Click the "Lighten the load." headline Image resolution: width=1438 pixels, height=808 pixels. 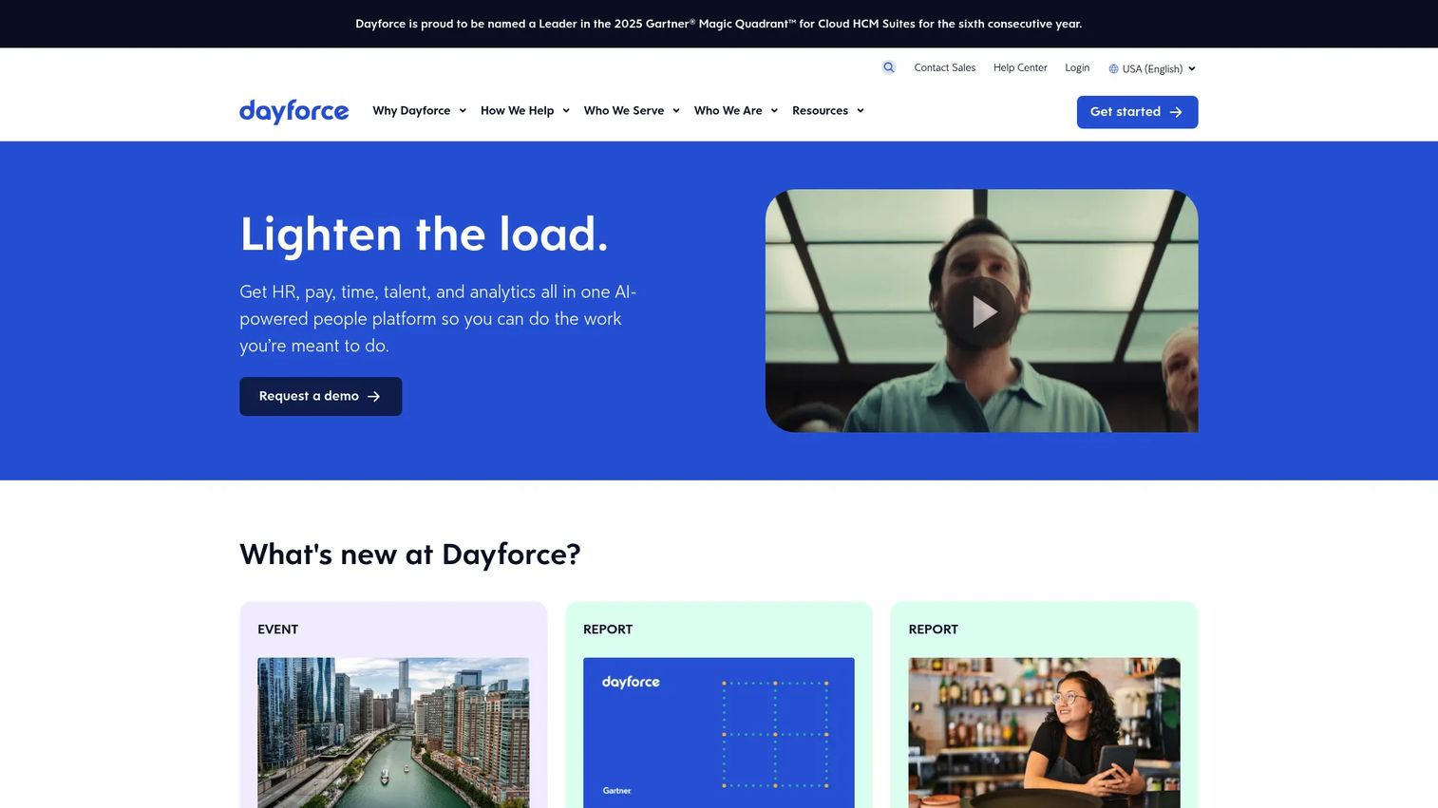[x=424, y=234]
